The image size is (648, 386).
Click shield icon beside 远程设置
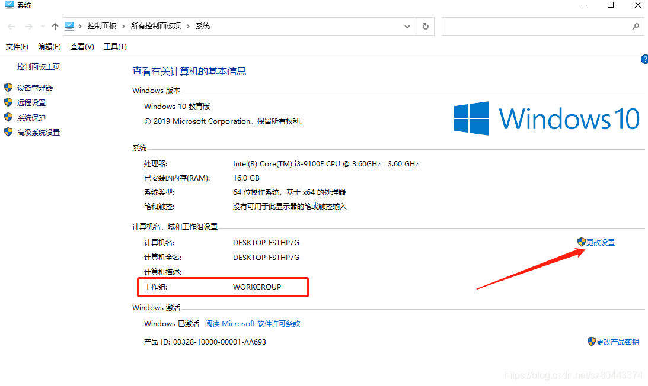click(8, 102)
